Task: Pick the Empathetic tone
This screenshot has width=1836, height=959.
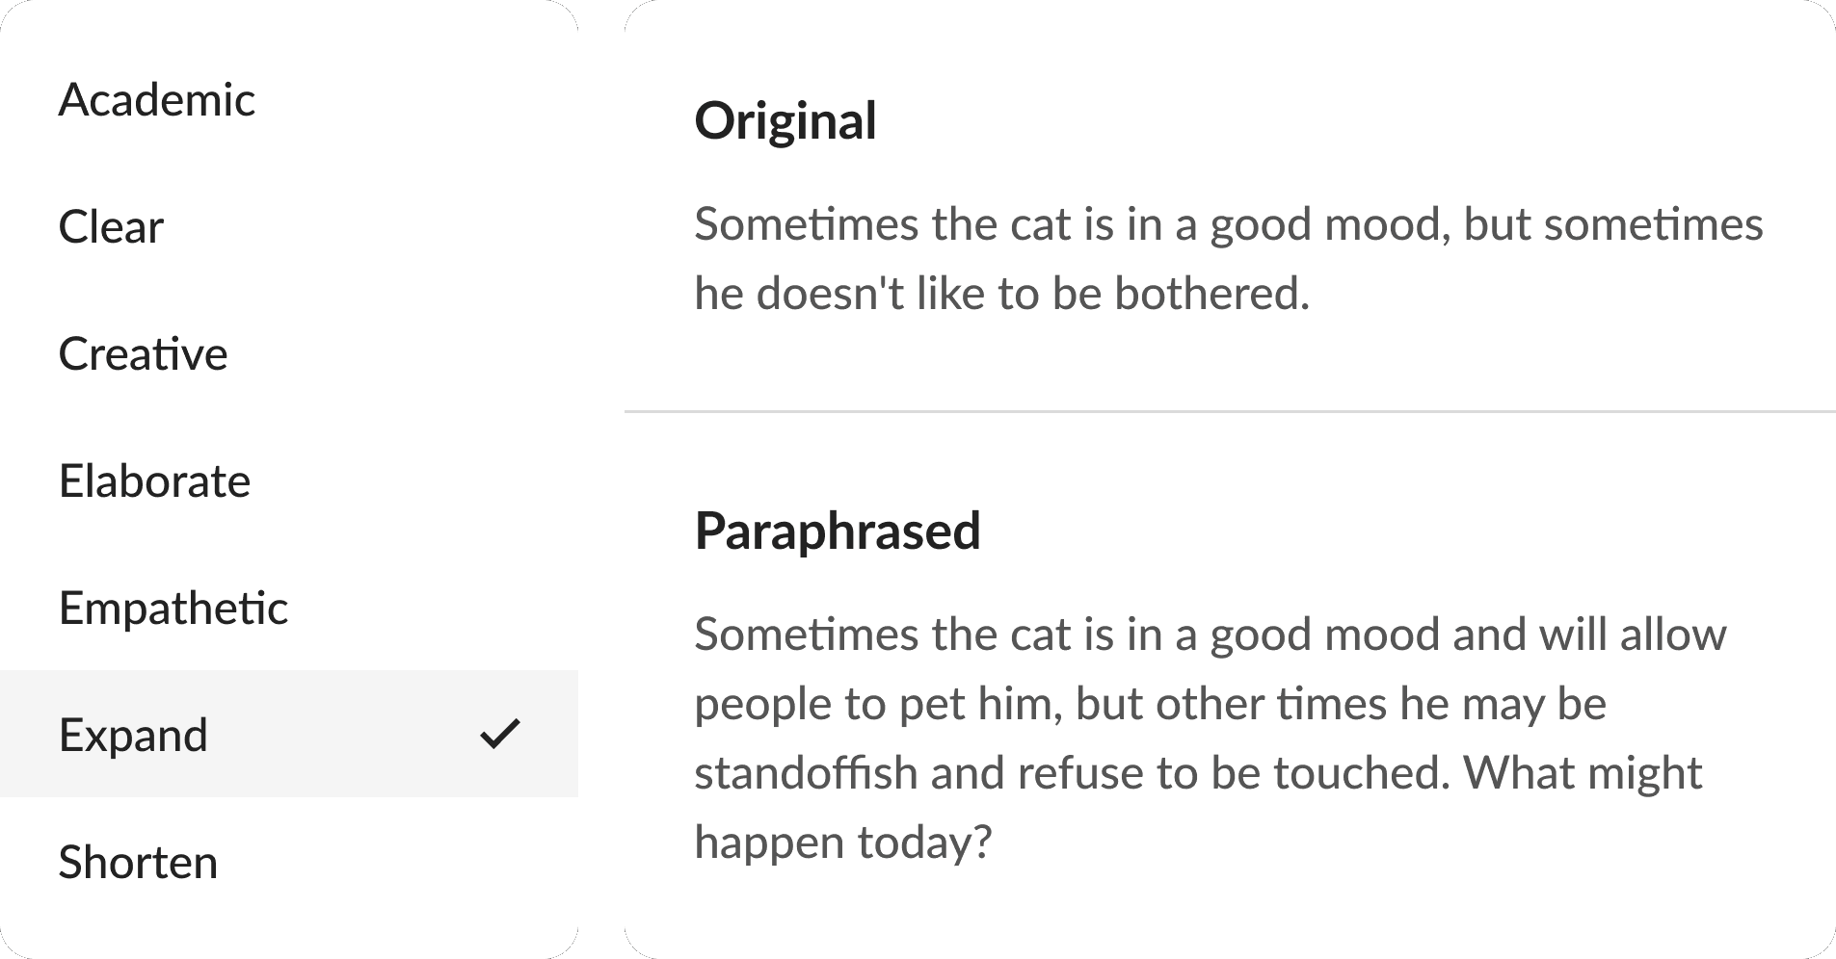Action: click(173, 608)
